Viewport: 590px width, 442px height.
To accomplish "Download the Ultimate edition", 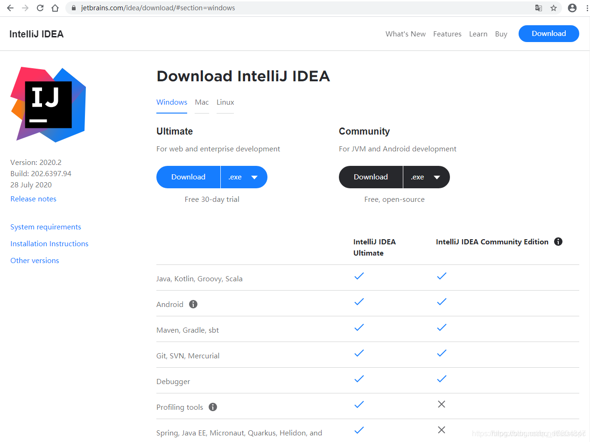I will pos(188,177).
